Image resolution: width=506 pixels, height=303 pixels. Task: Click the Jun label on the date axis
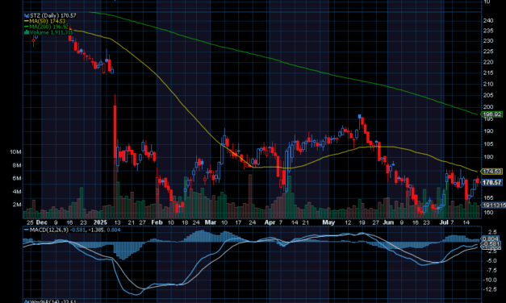[x=388, y=222]
